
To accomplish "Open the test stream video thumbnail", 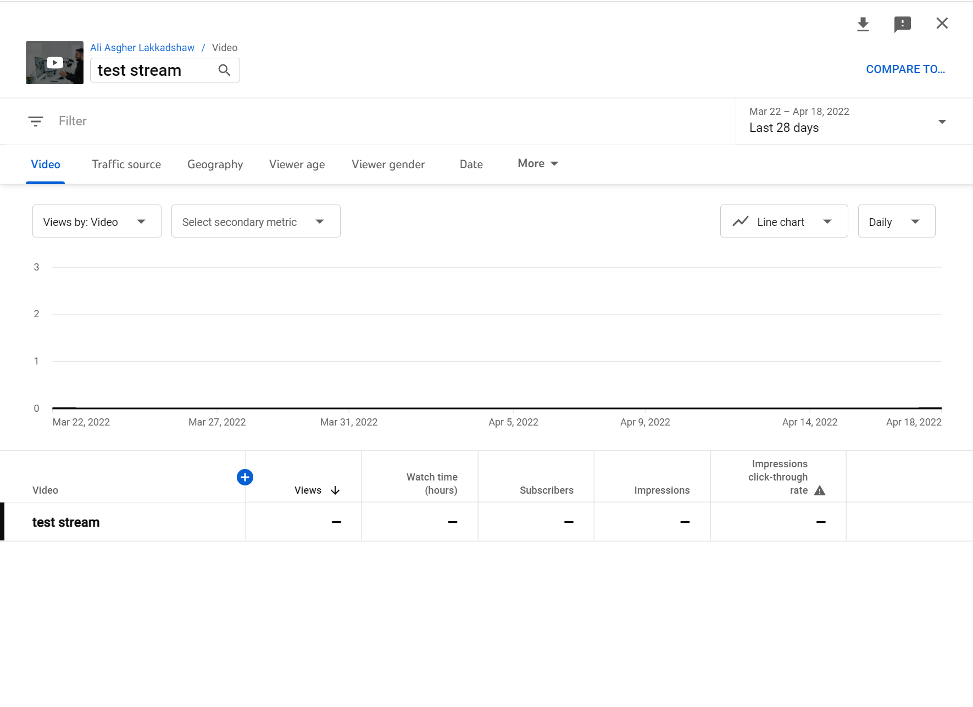I will tap(54, 63).
